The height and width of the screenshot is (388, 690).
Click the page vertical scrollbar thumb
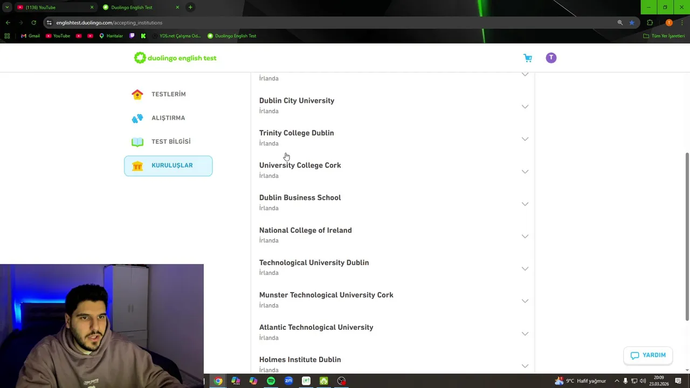[x=687, y=236]
